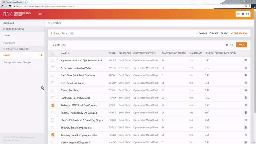Click the orange CANCEL button

tap(241, 45)
